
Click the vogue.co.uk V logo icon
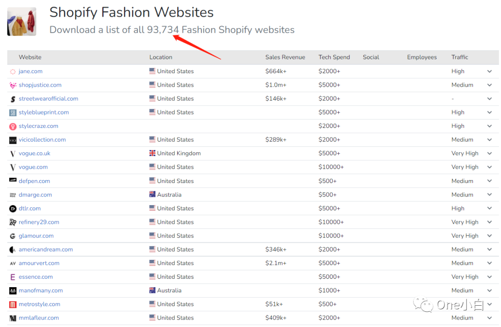coord(13,154)
